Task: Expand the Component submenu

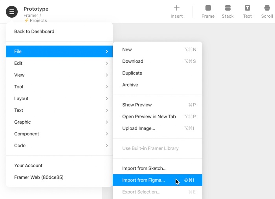Action: (59, 134)
